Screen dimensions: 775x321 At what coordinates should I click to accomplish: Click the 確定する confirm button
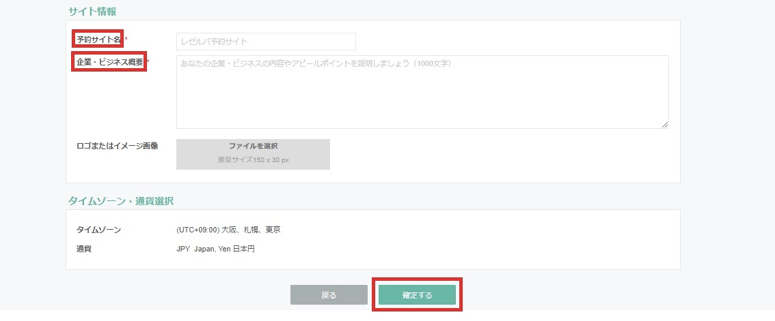[417, 295]
